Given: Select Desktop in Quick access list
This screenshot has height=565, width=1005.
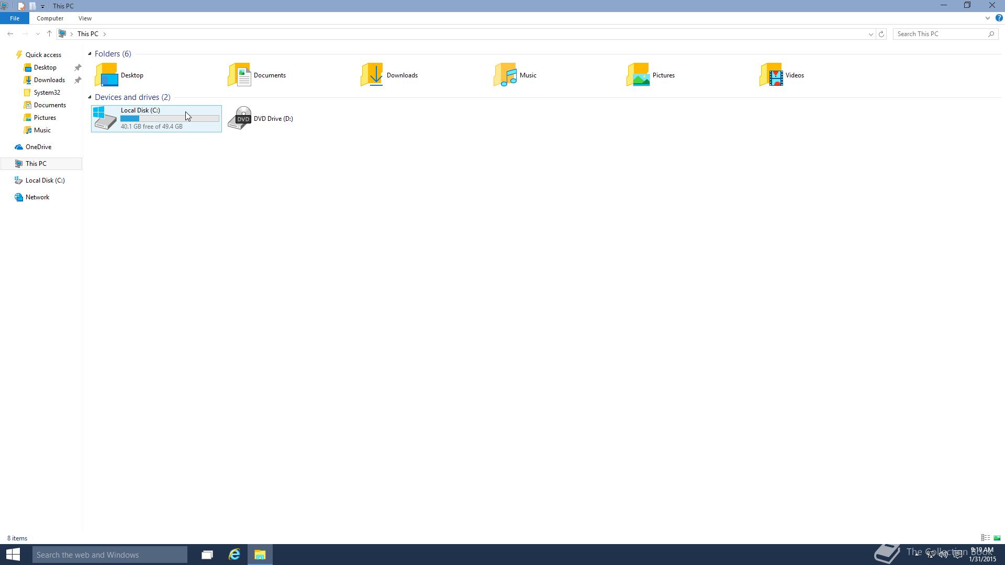Looking at the screenshot, I should 45,67.
